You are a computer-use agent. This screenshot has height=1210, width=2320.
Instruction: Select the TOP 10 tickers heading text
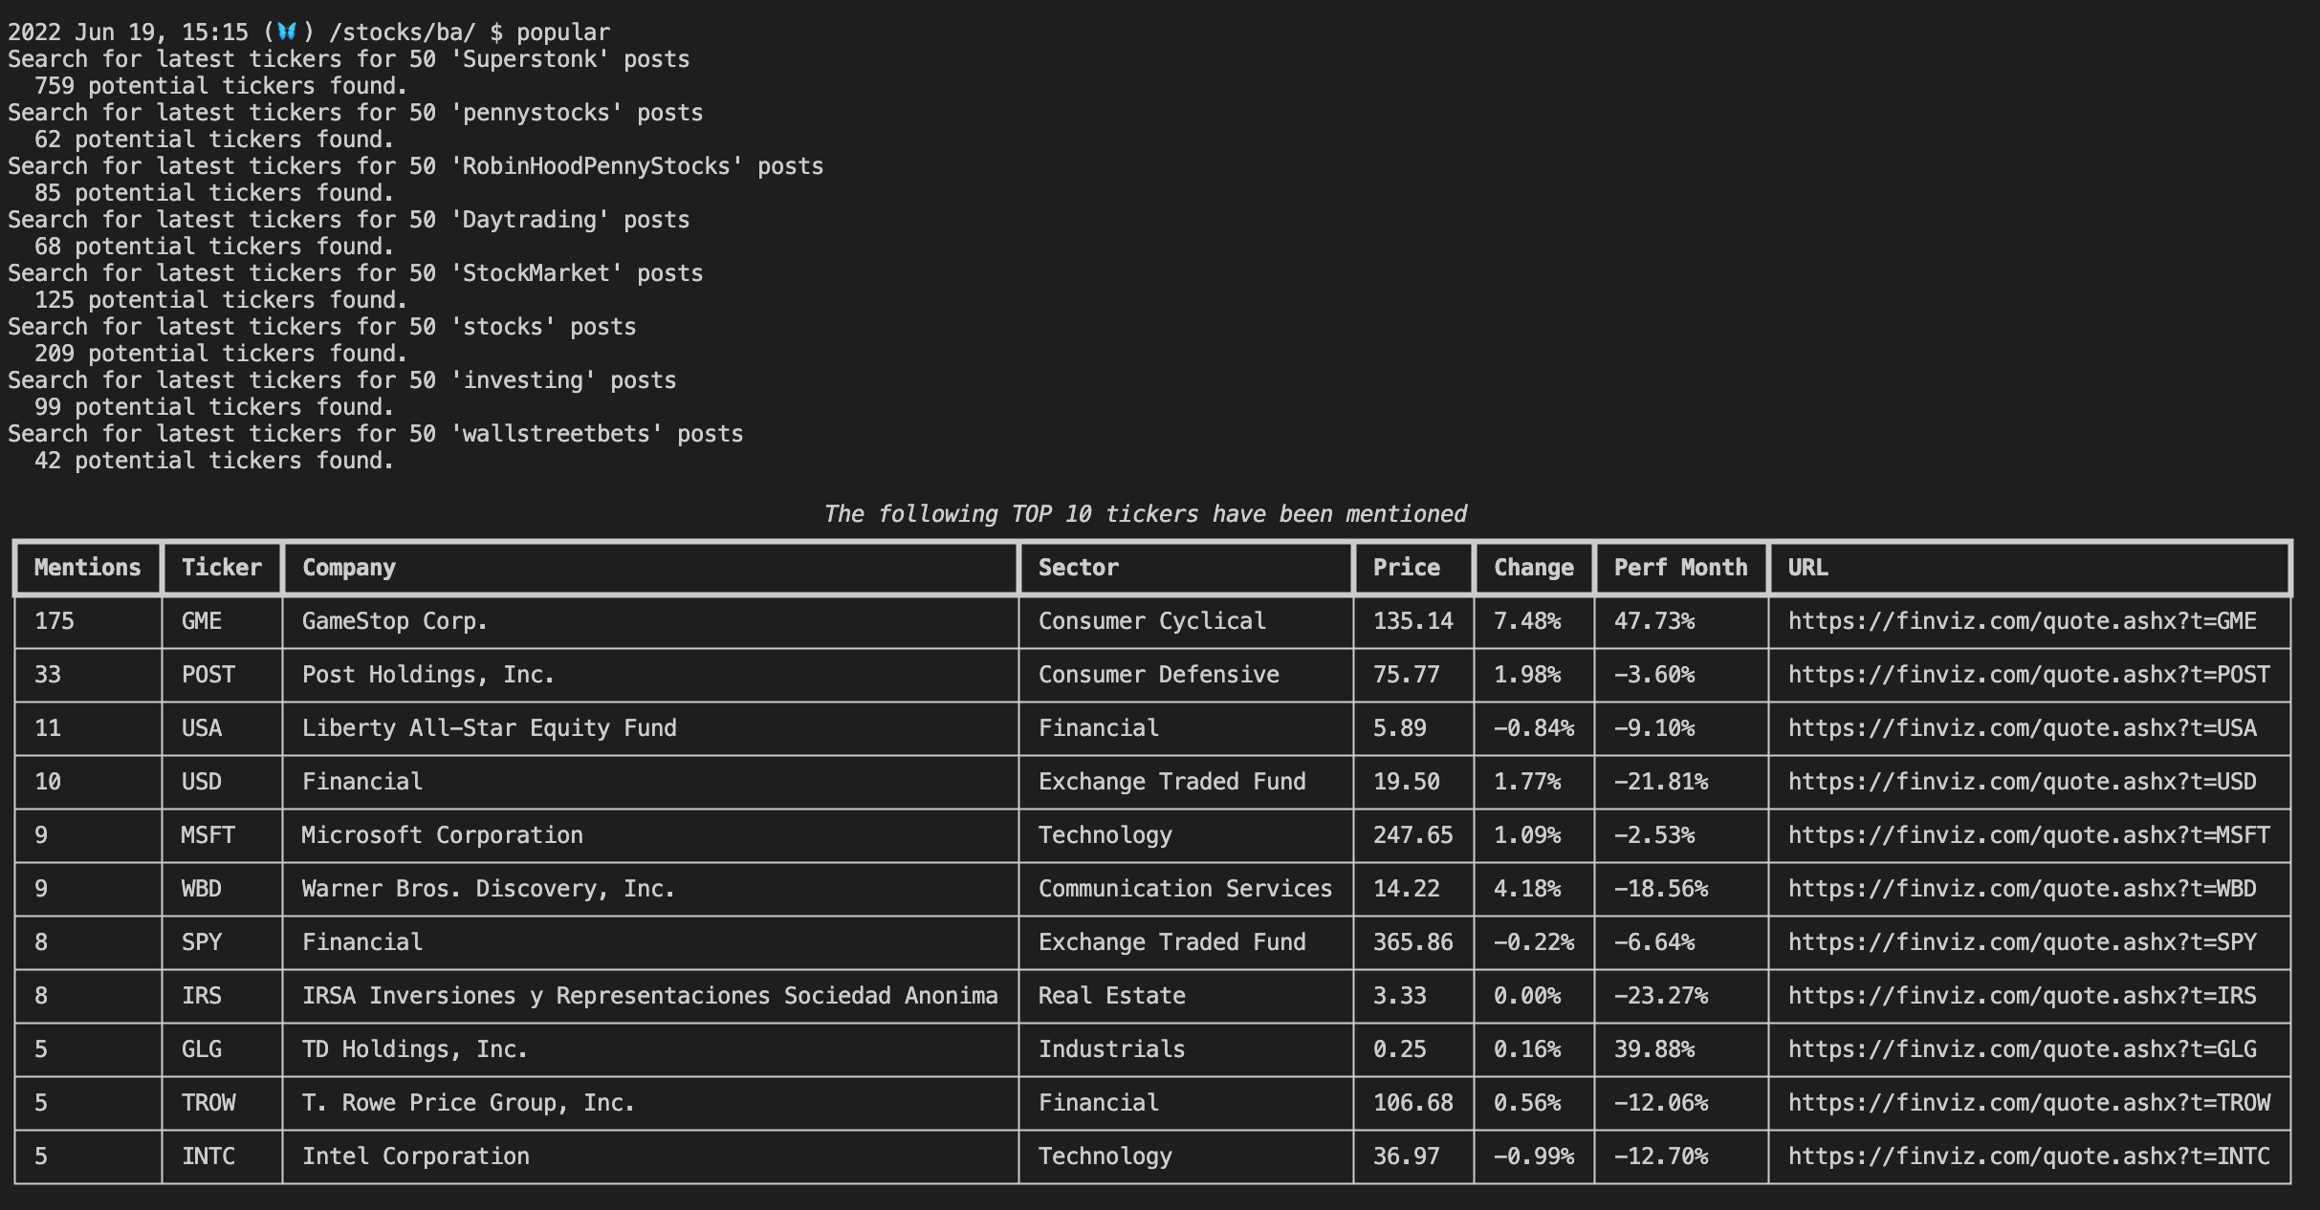[x=1147, y=513]
